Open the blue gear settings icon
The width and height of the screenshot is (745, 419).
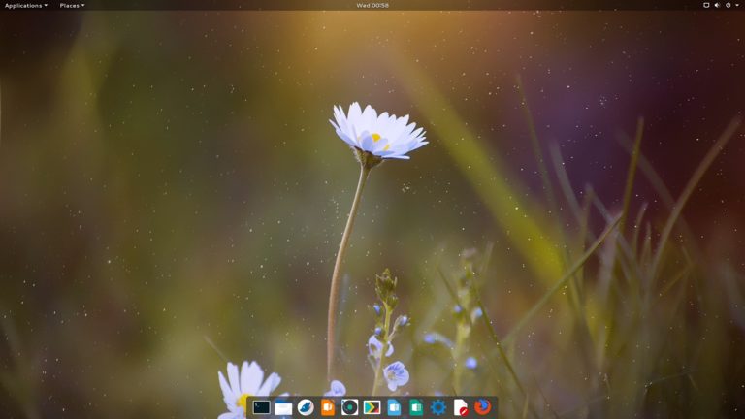[x=438, y=407]
